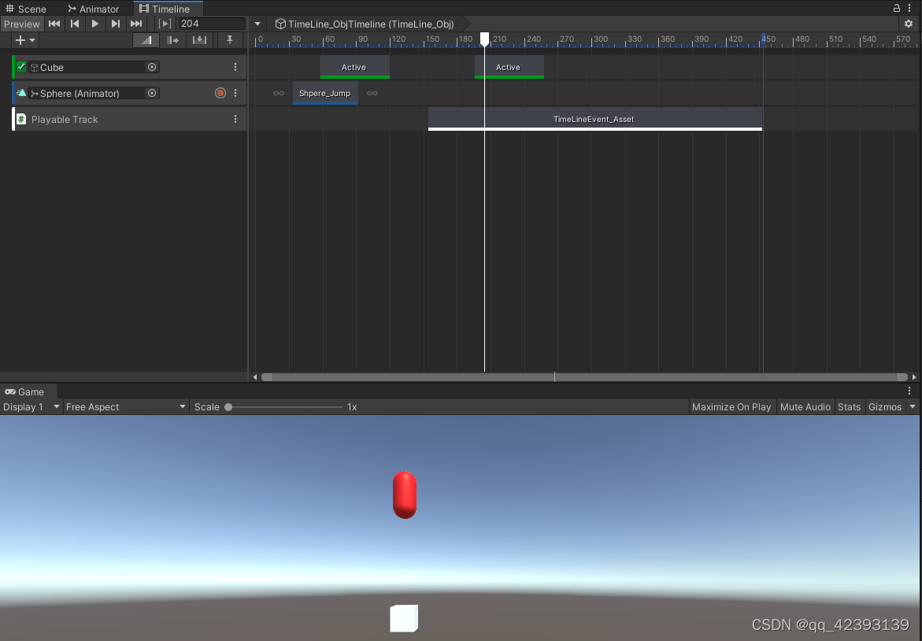This screenshot has height=641, width=922.
Task: Open object picker for Cube binding
Action: click(152, 67)
